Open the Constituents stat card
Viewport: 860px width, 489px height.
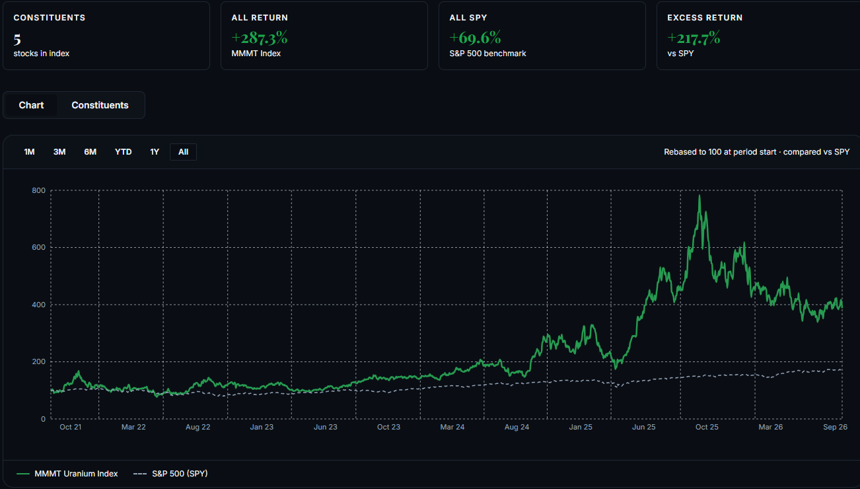pyautogui.click(x=106, y=36)
